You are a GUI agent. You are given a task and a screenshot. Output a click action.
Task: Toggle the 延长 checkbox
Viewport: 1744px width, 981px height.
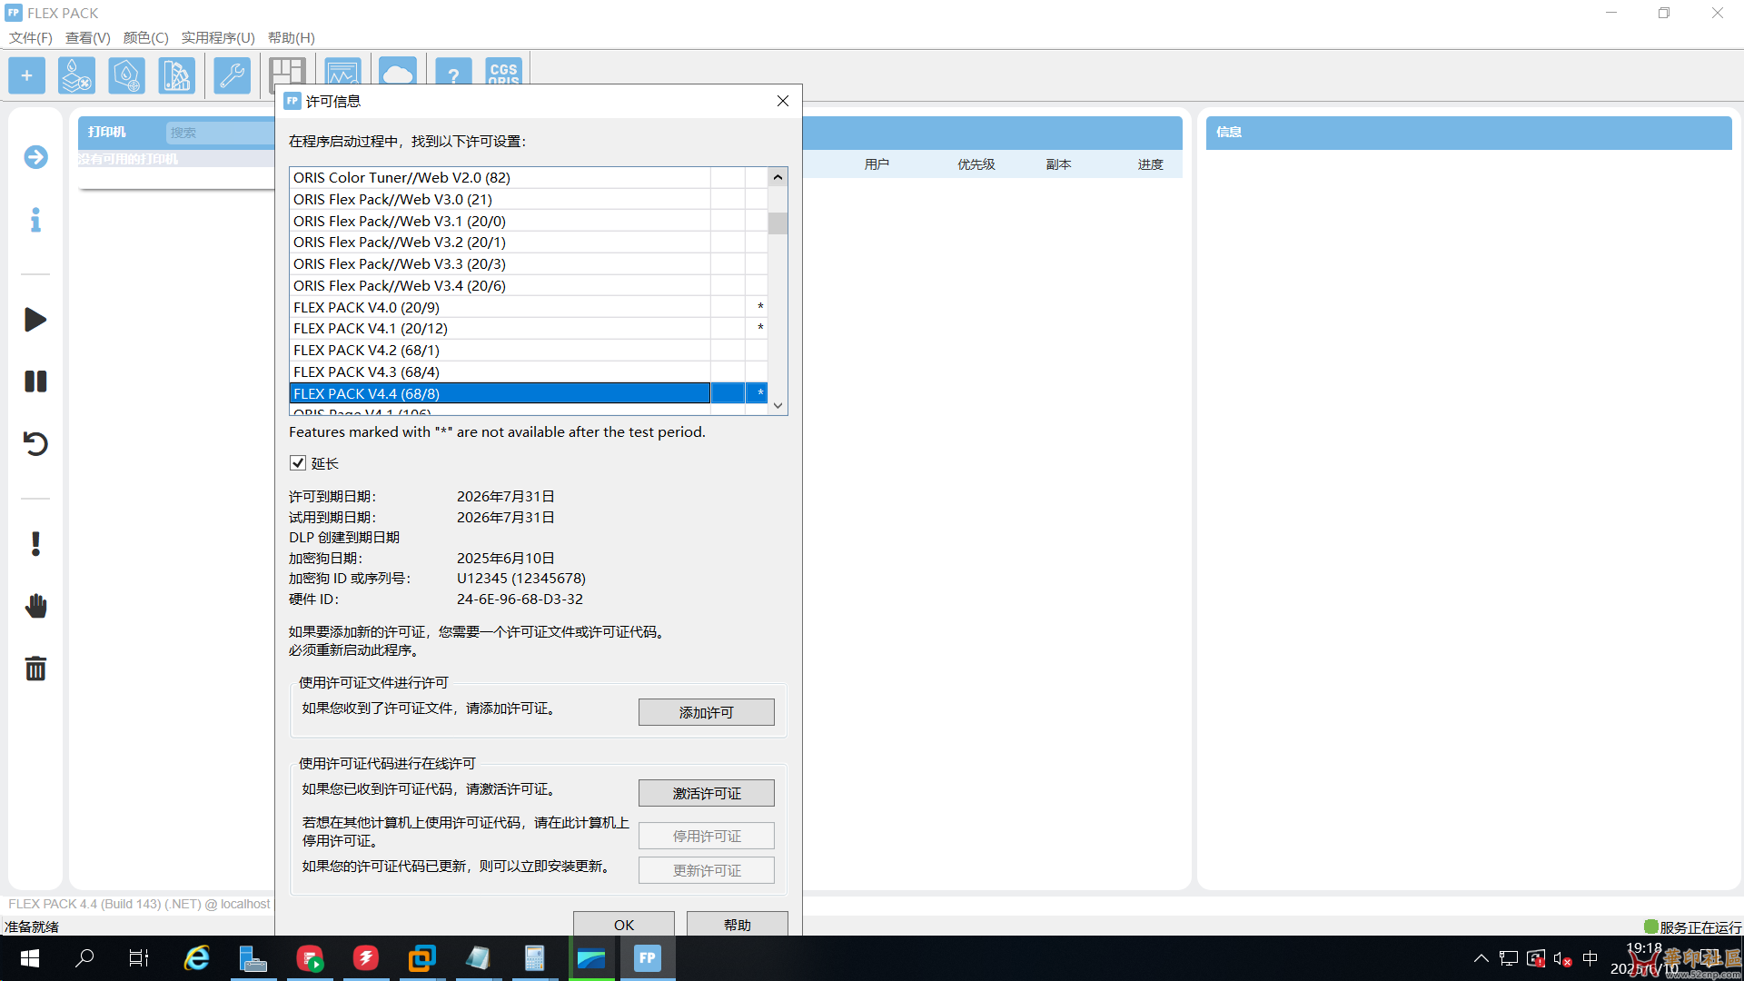pyautogui.click(x=298, y=463)
